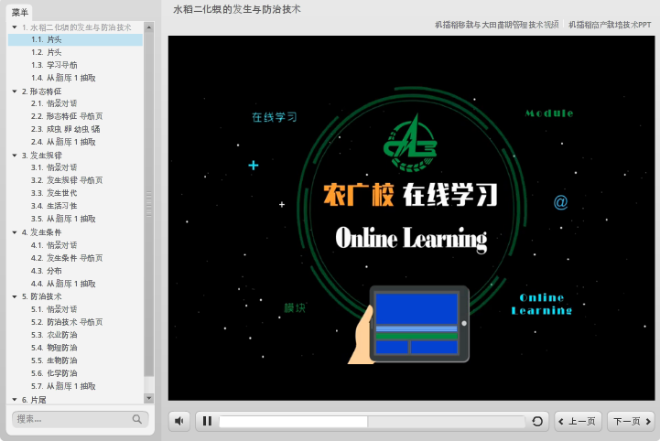Collapse section 2 形态特征
The width and height of the screenshot is (660, 441).
[15, 91]
